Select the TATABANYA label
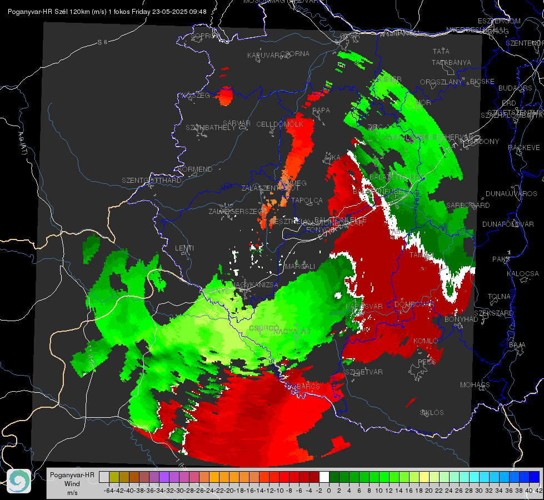544x500 pixels. [x=451, y=62]
